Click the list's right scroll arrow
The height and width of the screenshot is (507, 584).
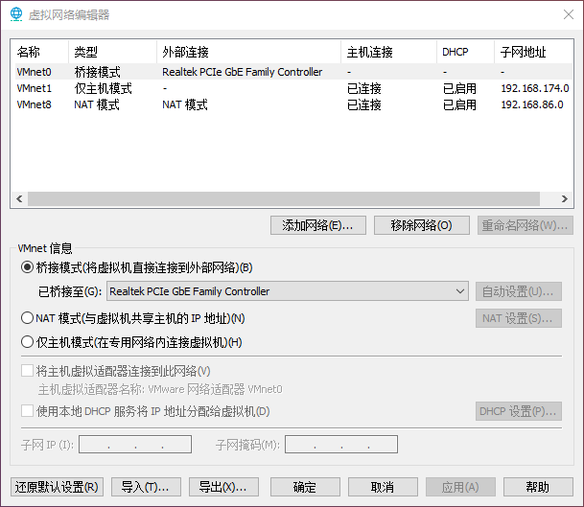[x=565, y=198]
